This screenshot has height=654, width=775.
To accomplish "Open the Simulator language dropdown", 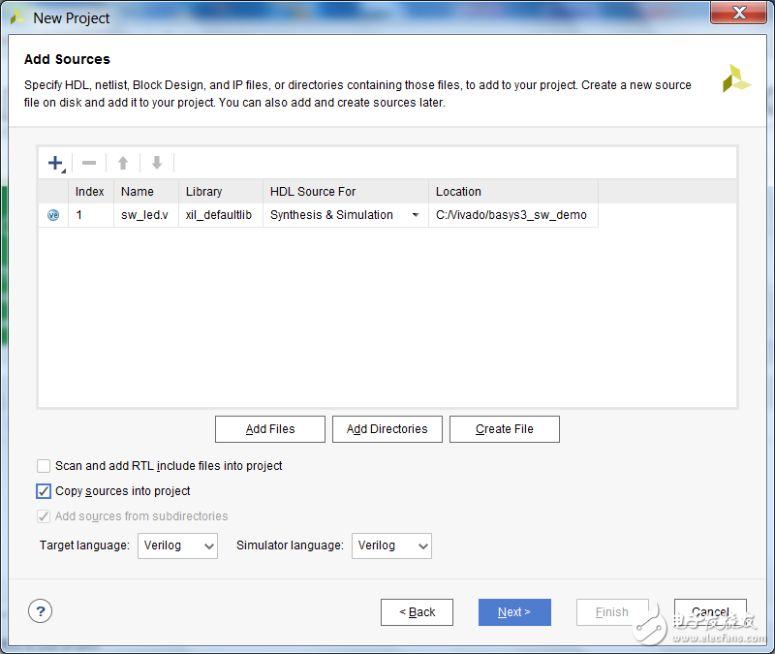I will click(391, 545).
